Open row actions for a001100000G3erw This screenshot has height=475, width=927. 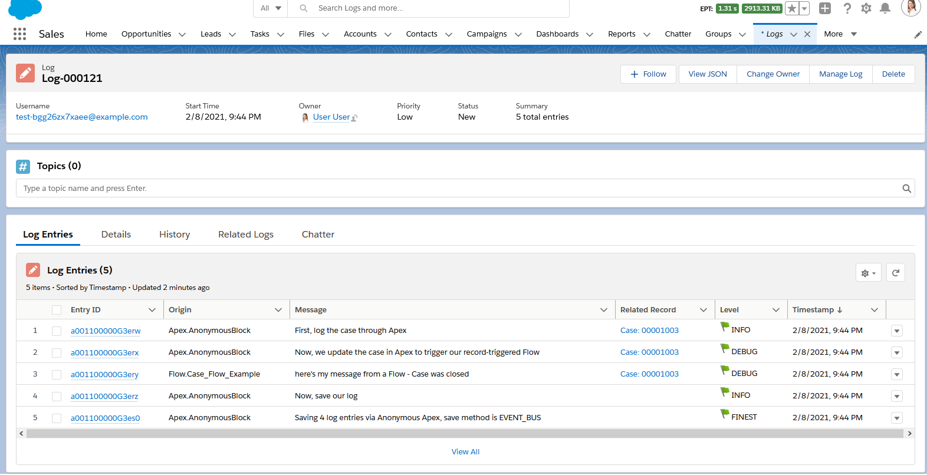pyautogui.click(x=897, y=331)
